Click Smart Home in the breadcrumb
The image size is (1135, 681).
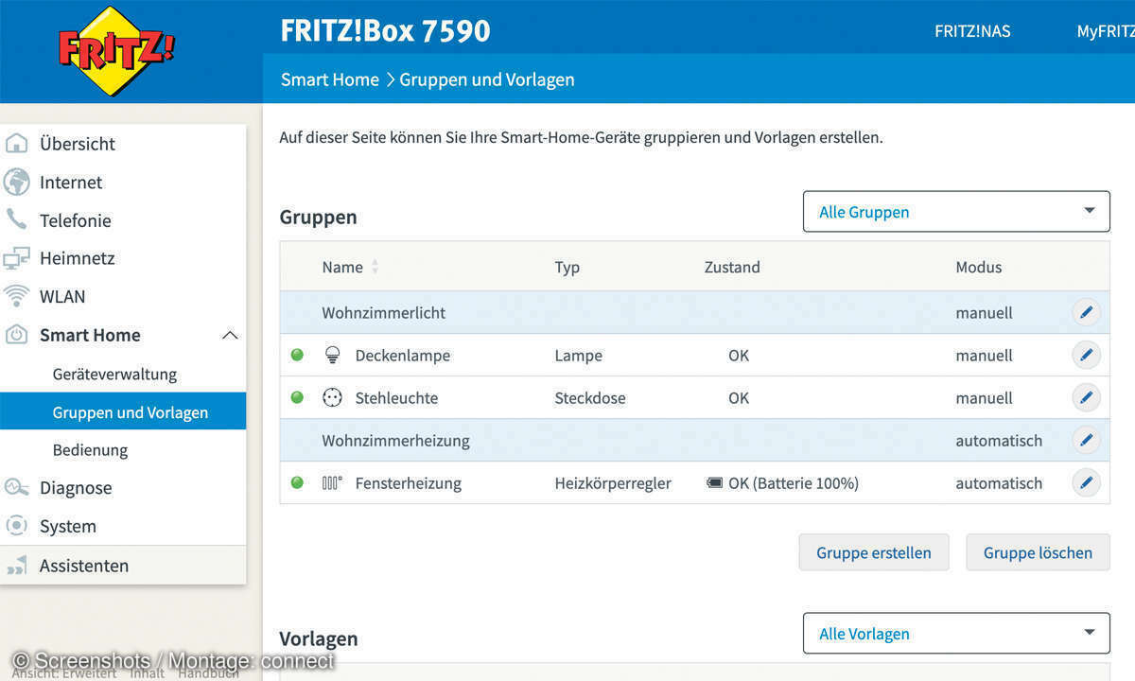pyautogui.click(x=329, y=79)
